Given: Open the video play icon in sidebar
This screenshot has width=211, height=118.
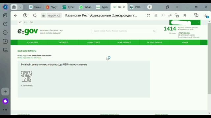Looking at the screenshot, I should tap(5, 32).
